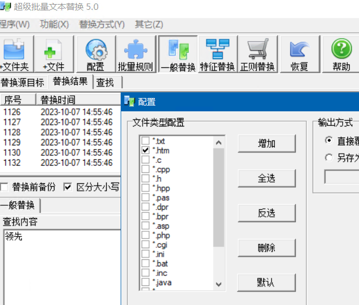Select the 另存为 radio option
359x305 pixels.
(329, 157)
